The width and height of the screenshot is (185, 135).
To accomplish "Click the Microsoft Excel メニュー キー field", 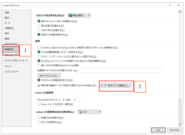I will (77, 100).
